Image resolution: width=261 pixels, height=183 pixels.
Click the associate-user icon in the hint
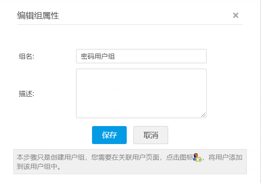click(197, 158)
